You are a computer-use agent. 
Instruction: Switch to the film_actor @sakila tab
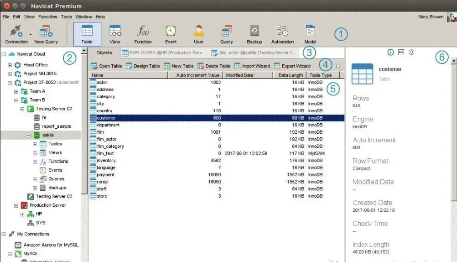[254, 53]
